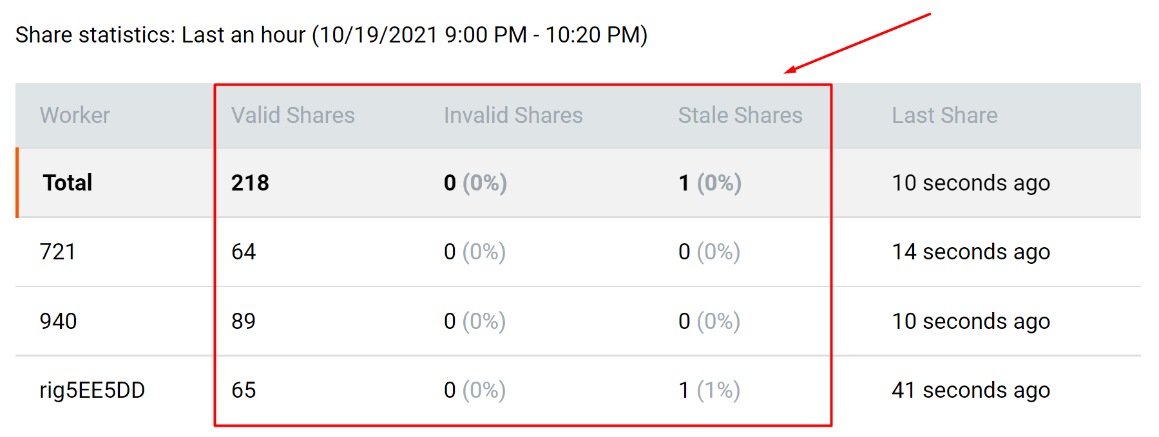The width and height of the screenshot is (1159, 437).
Task: Click the Stale Shares column header
Action: (740, 115)
